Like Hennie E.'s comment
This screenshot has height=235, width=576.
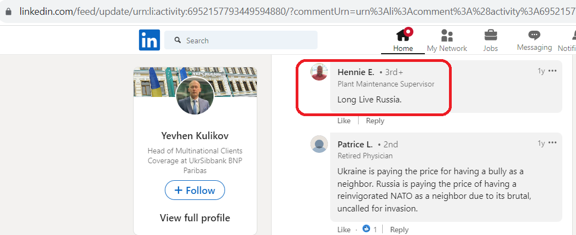pyautogui.click(x=344, y=121)
